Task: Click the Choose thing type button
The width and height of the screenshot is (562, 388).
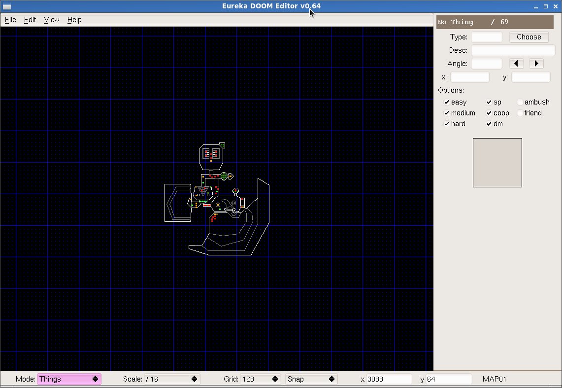Action: (x=529, y=37)
